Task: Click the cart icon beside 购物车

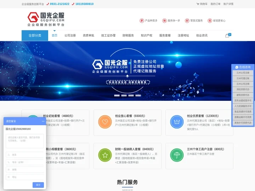Action: (x=198, y=4)
